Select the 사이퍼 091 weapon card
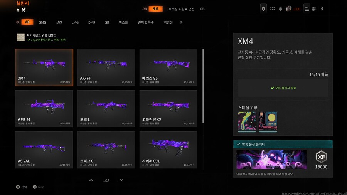The image size is (347, 195). point(168,150)
